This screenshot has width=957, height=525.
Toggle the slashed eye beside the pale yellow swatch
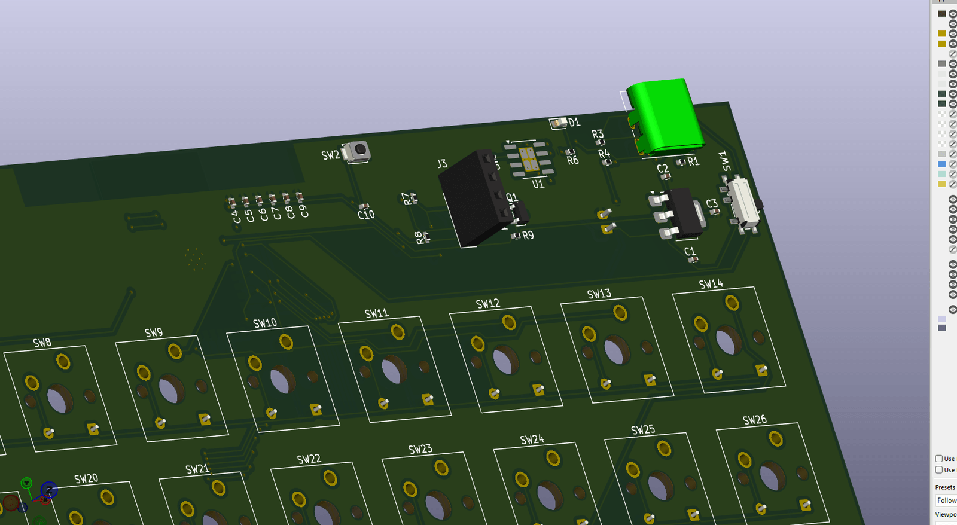952,184
